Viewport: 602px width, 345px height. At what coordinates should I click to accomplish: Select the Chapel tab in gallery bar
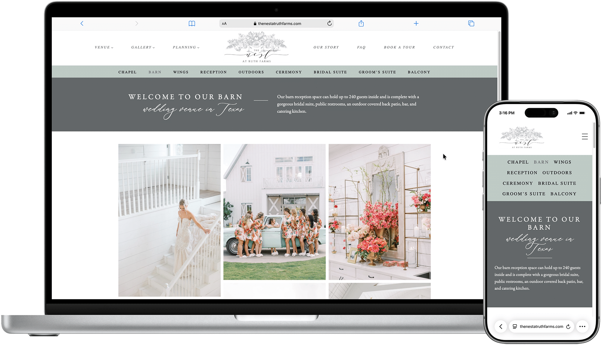tap(127, 72)
